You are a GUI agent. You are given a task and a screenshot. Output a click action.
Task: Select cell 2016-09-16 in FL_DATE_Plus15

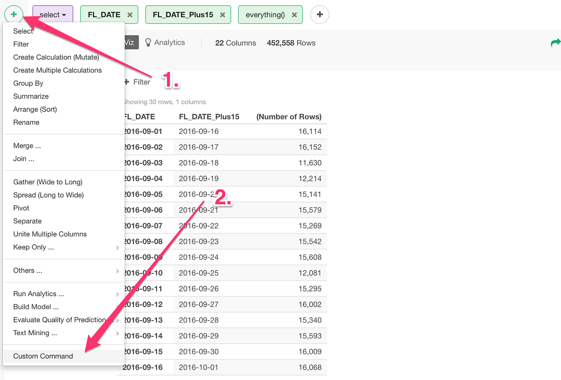point(199,131)
